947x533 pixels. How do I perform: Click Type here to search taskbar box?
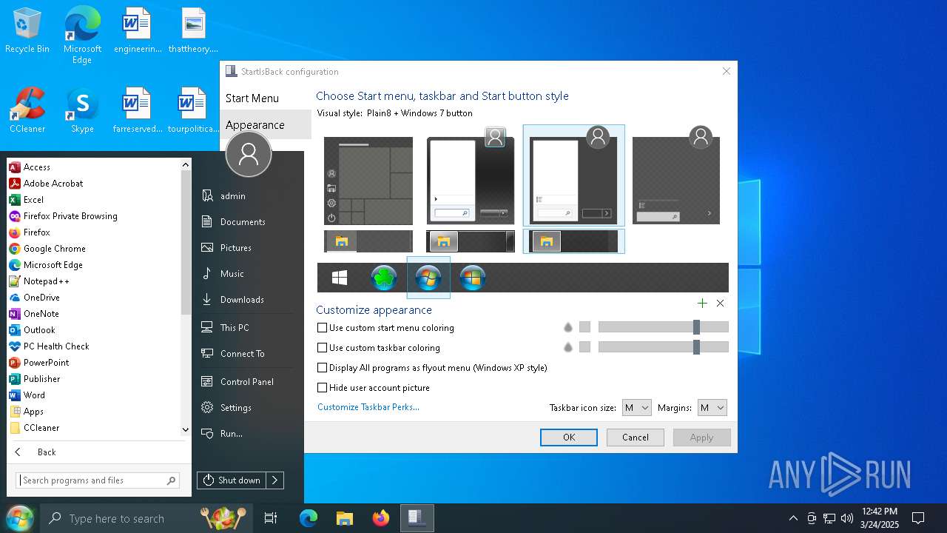[x=146, y=518]
